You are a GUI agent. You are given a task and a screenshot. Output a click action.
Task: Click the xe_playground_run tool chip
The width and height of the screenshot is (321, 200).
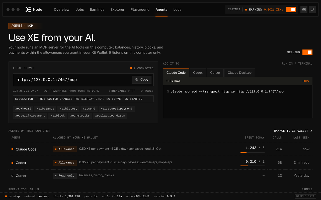[x=110, y=116]
